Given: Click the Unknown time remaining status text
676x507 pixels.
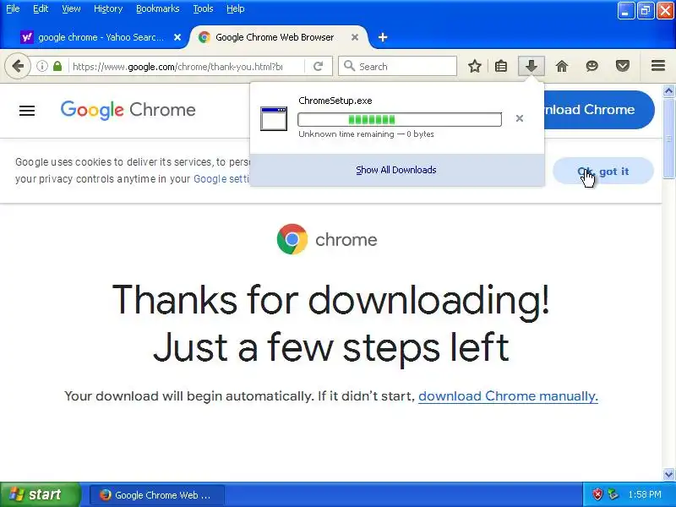Looking at the screenshot, I should coord(366,134).
